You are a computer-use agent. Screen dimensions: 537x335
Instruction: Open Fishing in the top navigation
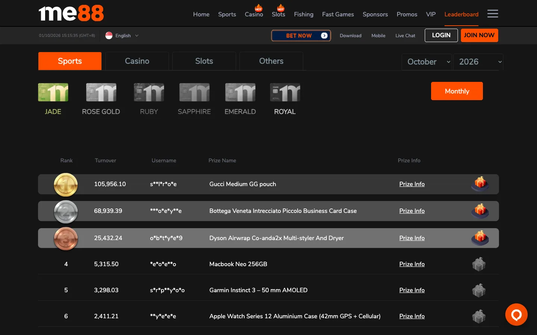[304, 14]
